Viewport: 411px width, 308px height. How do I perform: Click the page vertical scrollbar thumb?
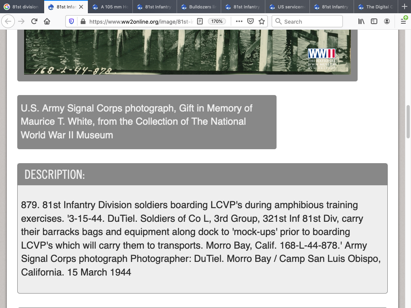[408, 122]
